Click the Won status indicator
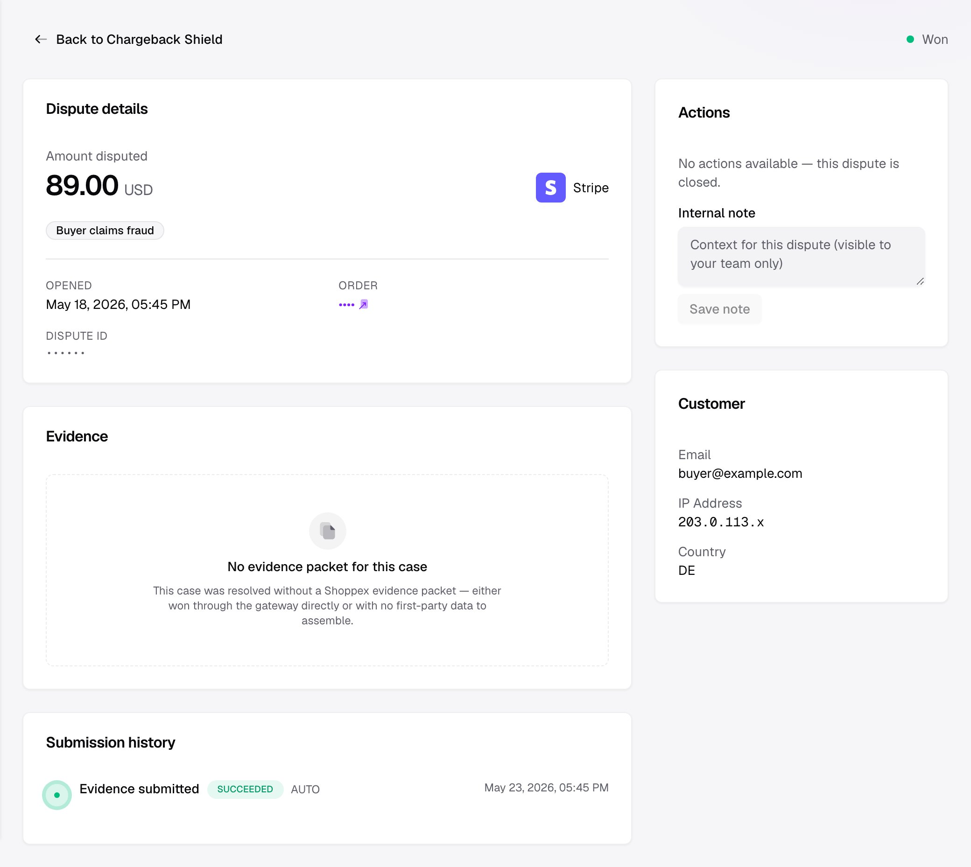 pos(927,40)
